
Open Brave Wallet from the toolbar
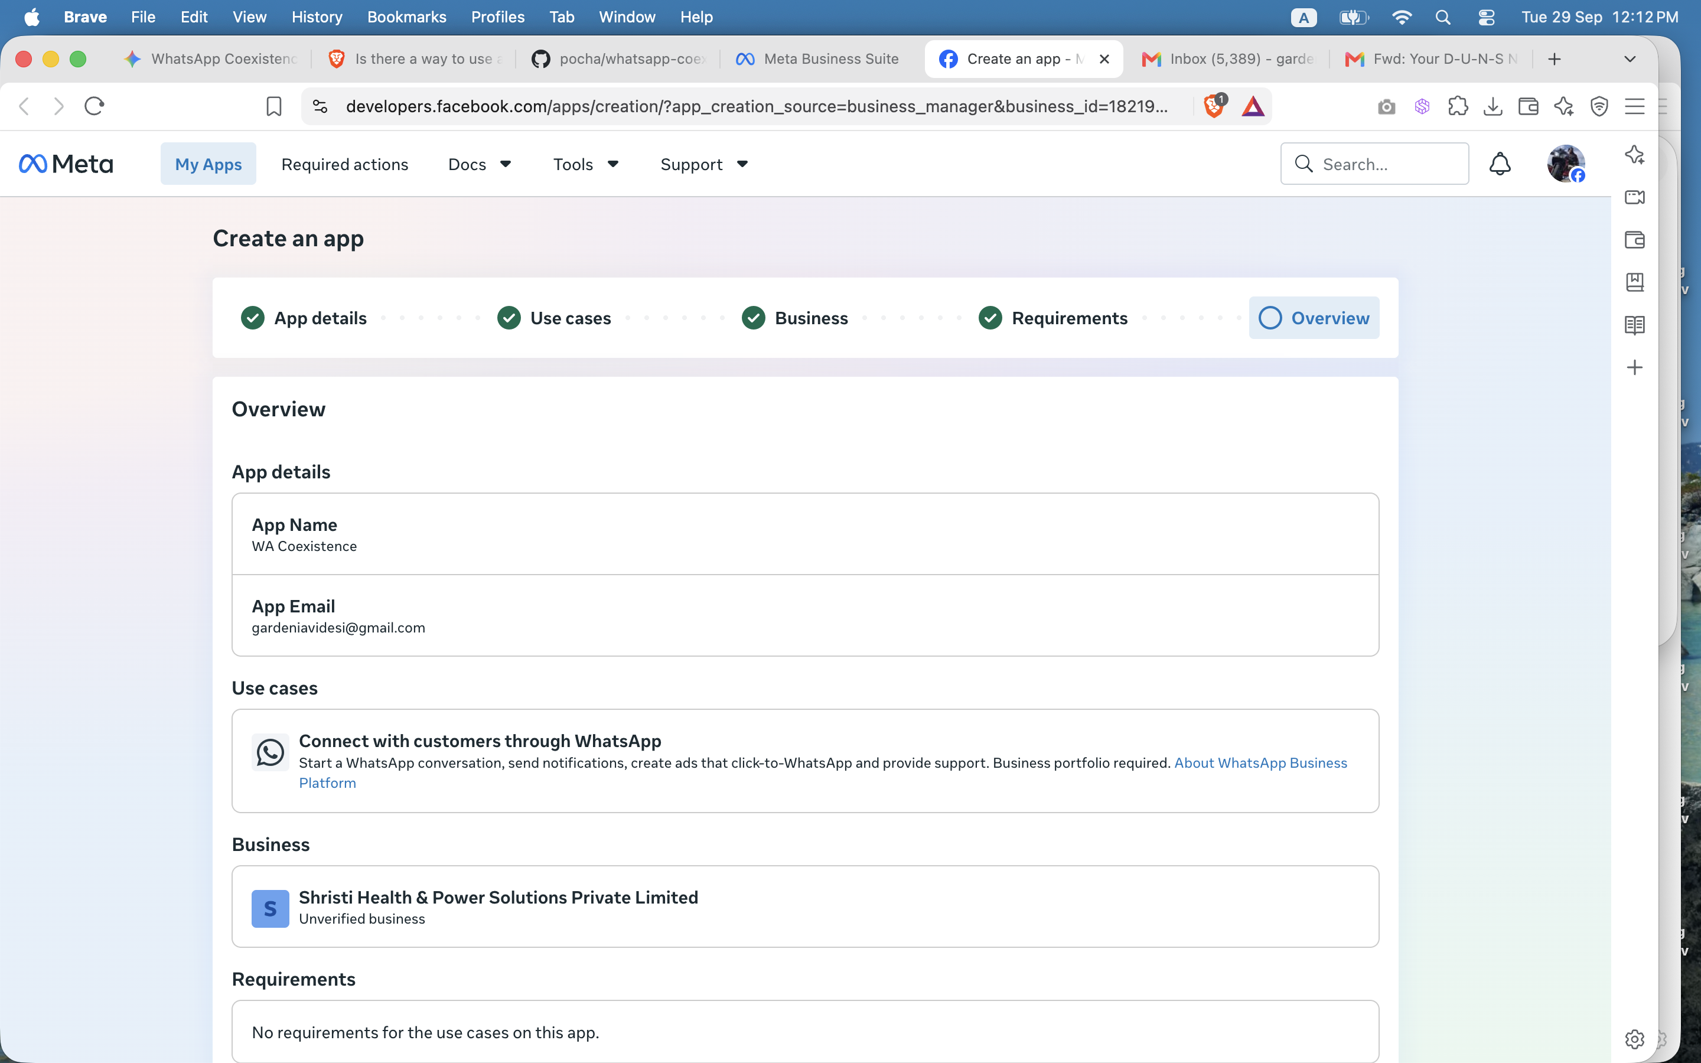(x=1528, y=106)
